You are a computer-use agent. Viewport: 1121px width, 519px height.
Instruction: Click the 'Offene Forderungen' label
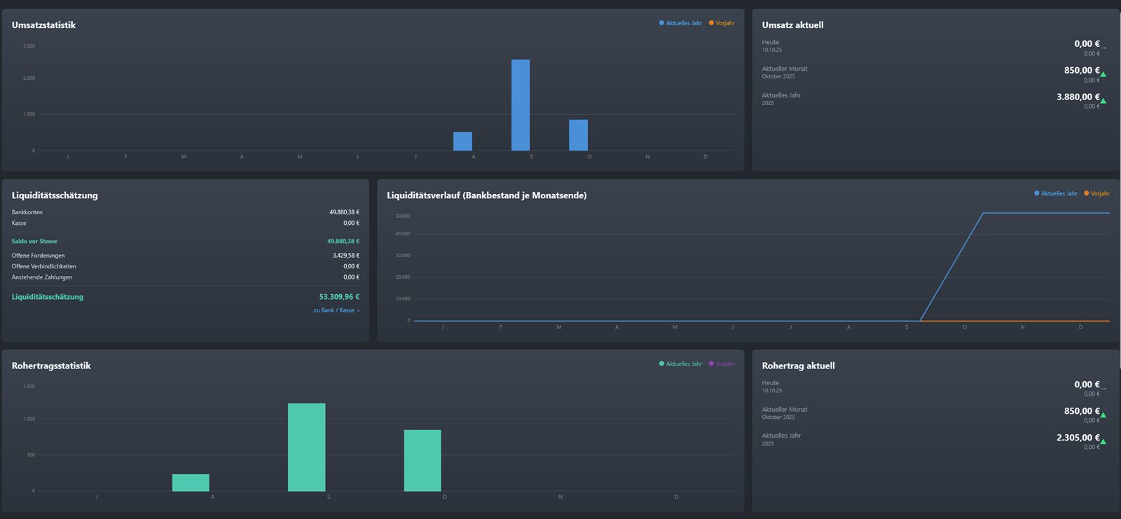pos(38,256)
